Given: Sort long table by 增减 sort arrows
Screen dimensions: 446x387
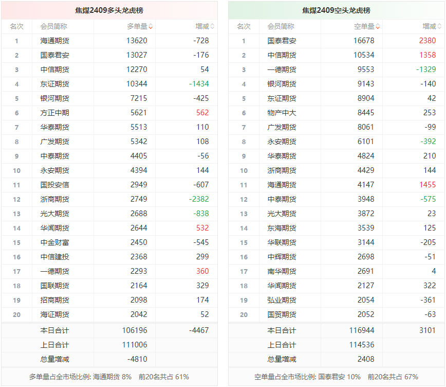Looking at the screenshot, I should [x=212, y=26].
